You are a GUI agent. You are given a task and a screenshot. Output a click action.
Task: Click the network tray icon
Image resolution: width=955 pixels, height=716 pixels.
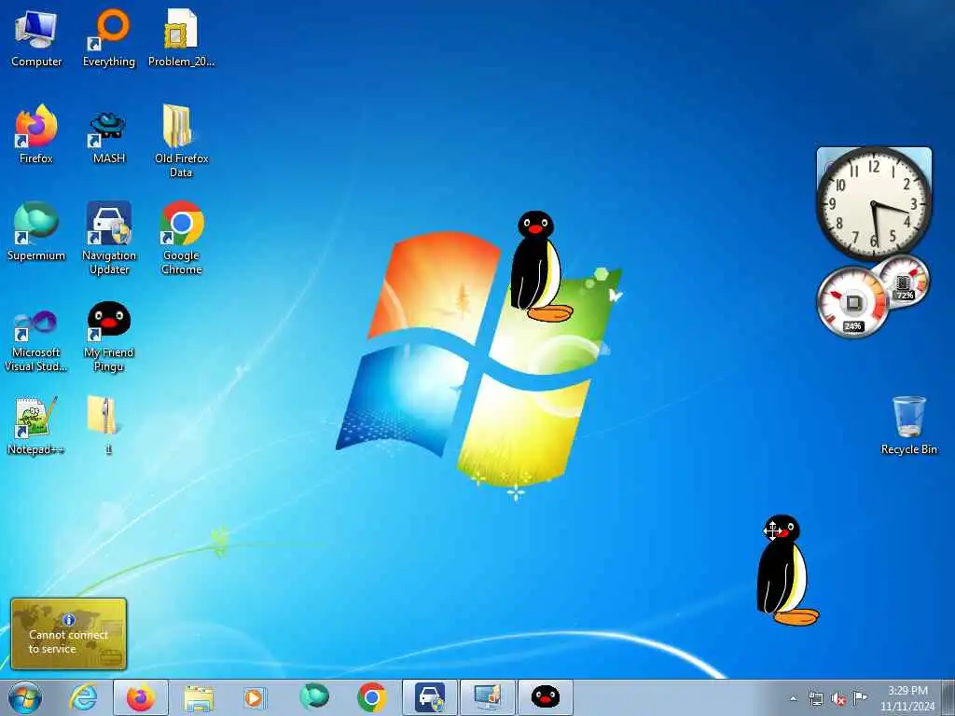click(816, 698)
